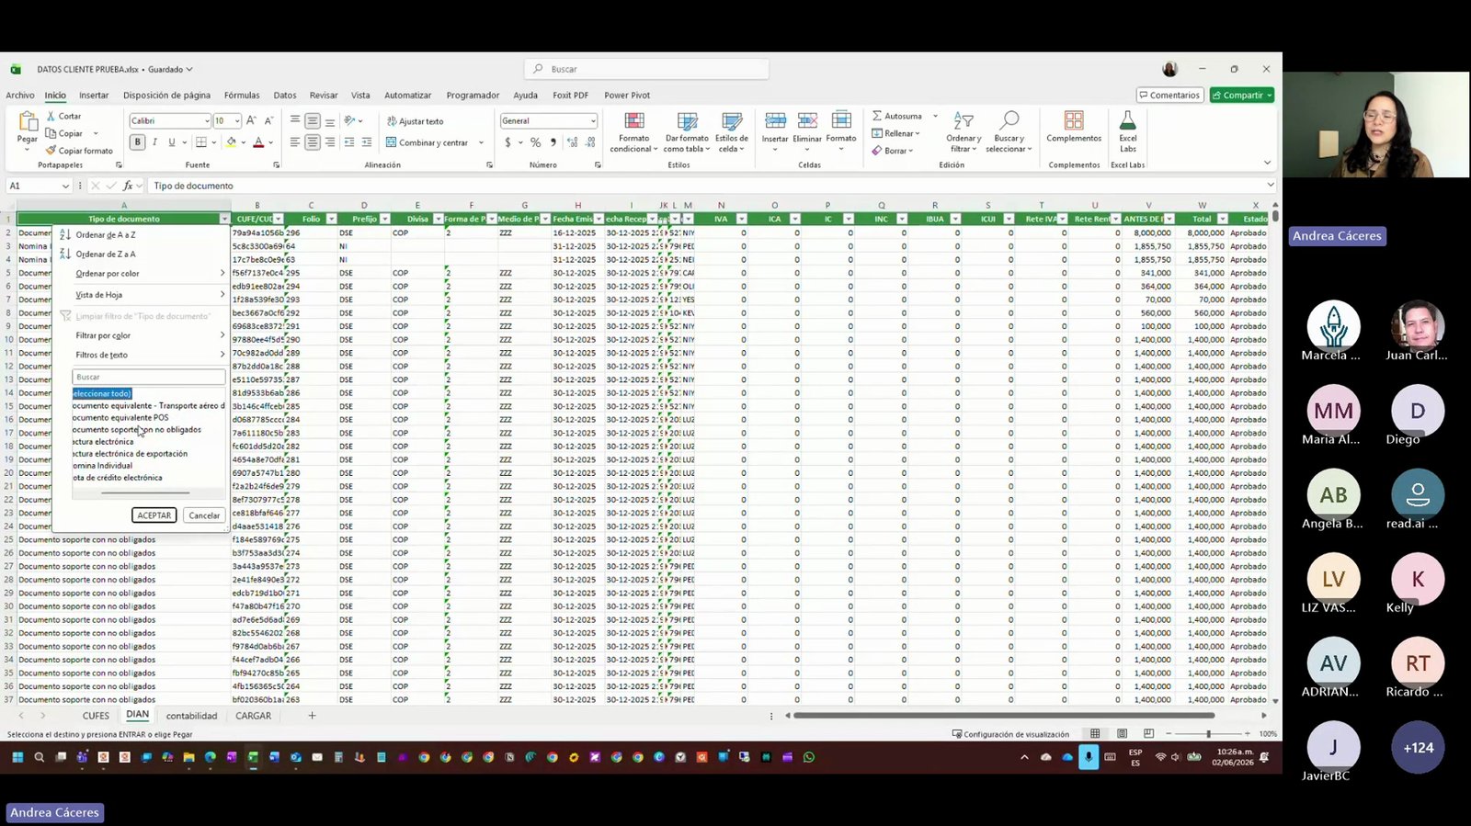The width and height of the screenshot is (1471, 826).
Task: Open Ordenar y filtrar tool
Action: point(964,132)
